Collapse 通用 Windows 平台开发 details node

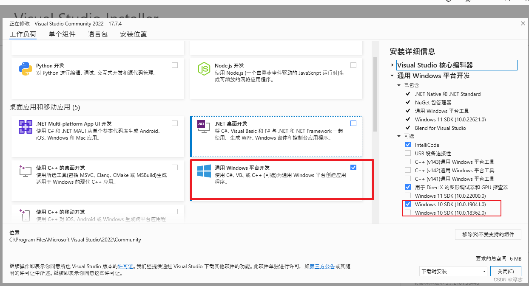(392, 76)
